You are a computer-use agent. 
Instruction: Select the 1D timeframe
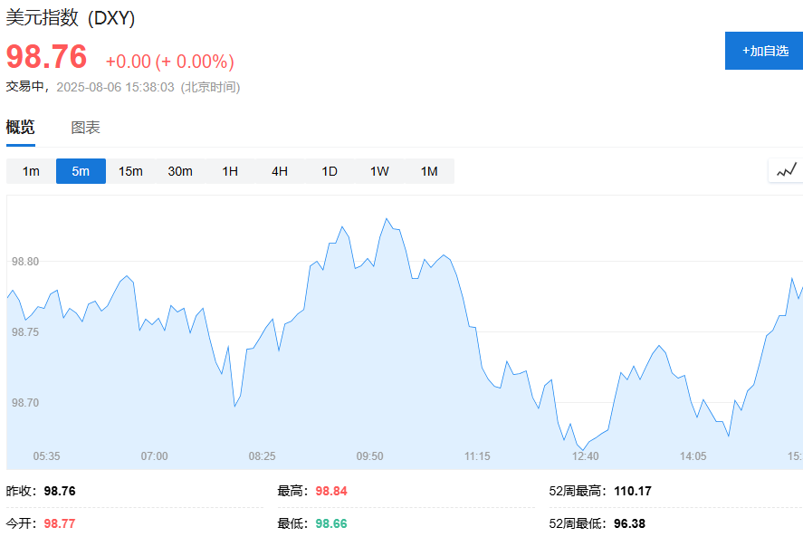[328, 170]
